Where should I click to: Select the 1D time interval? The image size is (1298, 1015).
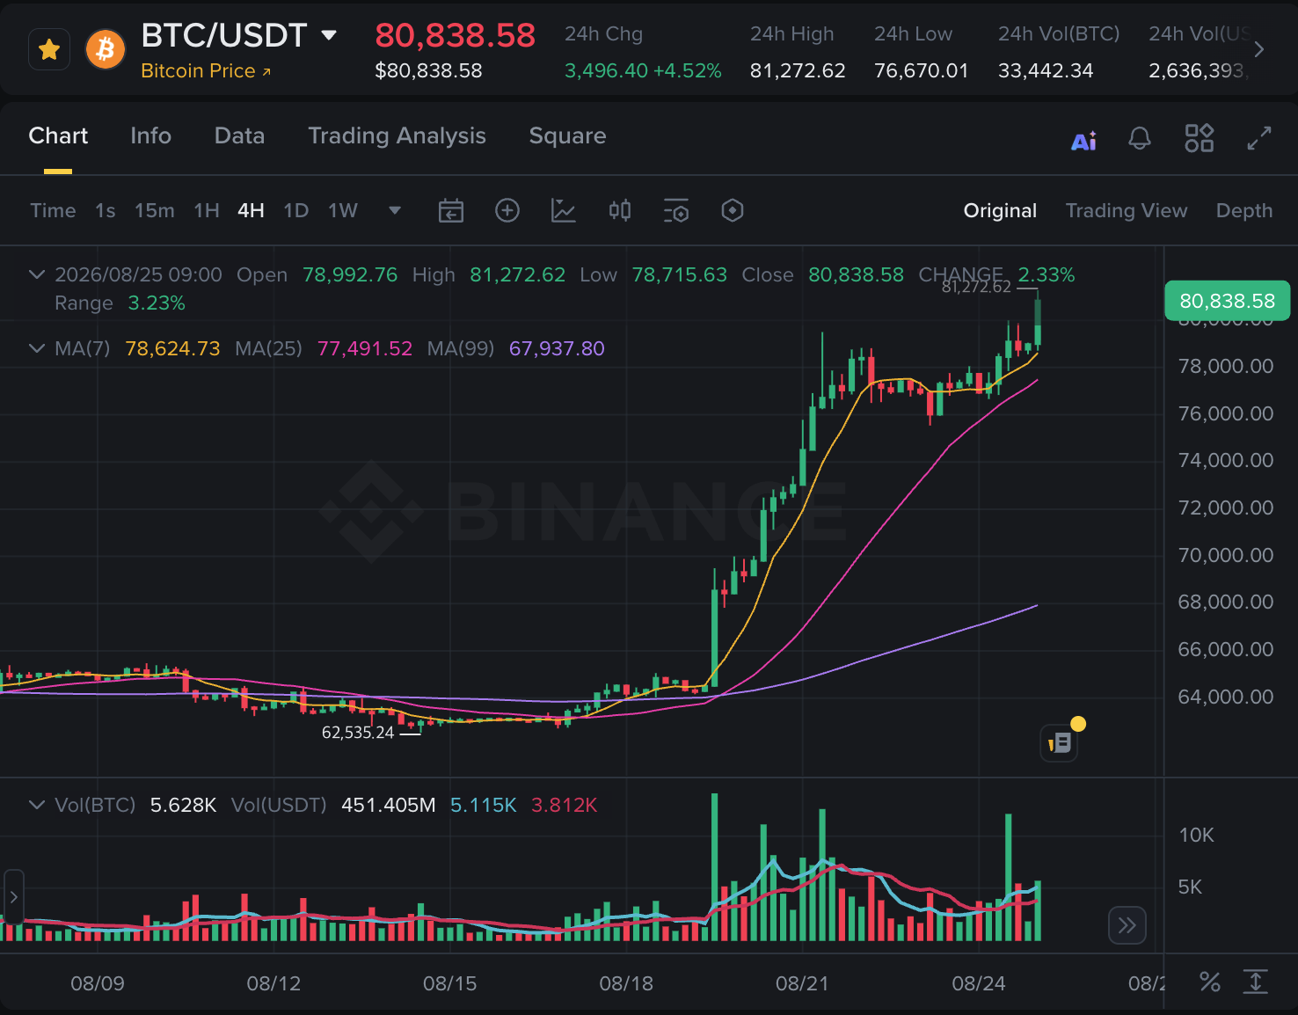pos(295,210)
